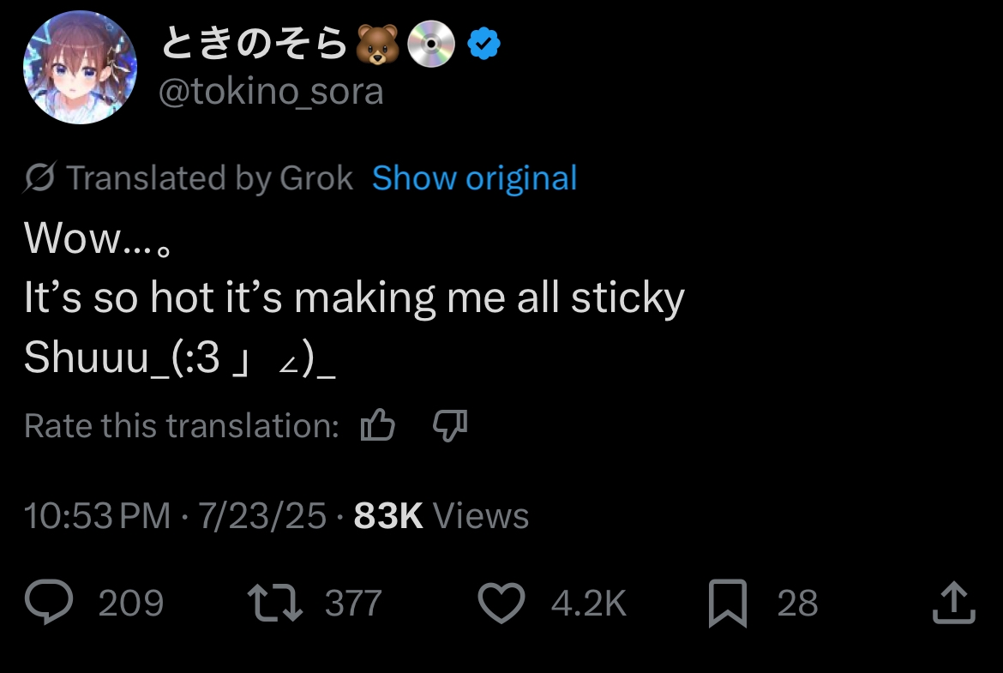This screenshot has width=1003, height=673.
Task: Tap the Grok translation slash icon
Action: 39,178
